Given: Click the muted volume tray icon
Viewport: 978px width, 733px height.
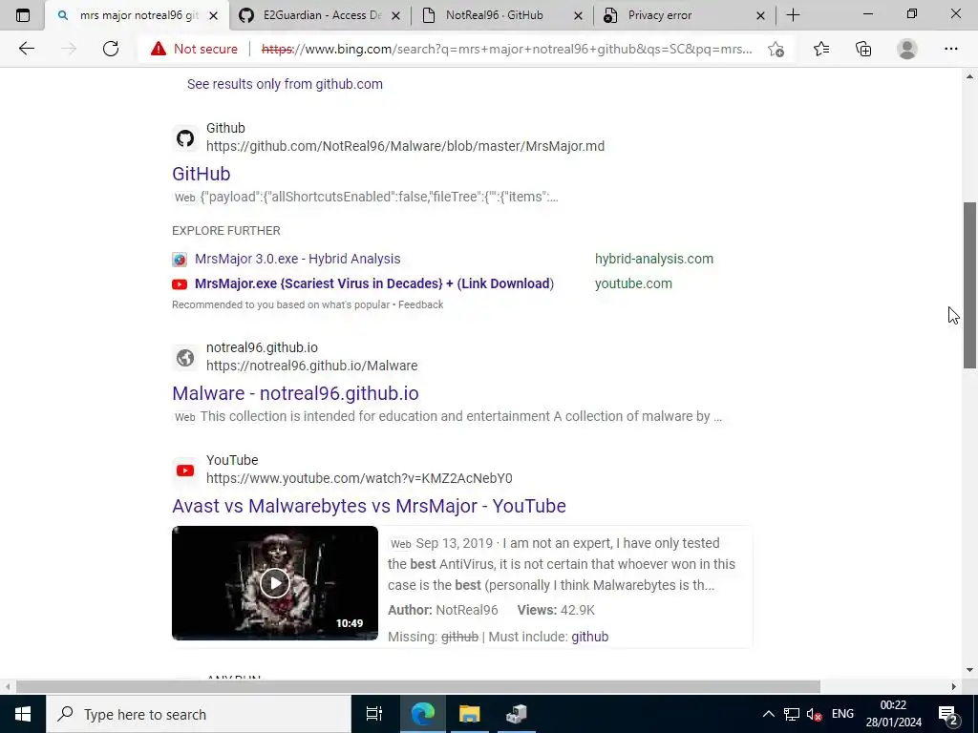Looking at the screenshot, I should 814,714.
